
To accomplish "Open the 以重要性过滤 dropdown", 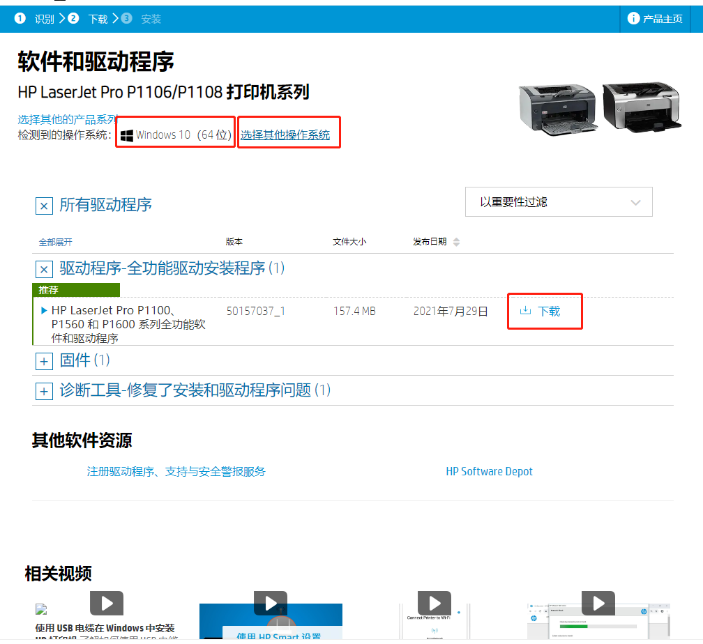I will (x=559, y=202).
